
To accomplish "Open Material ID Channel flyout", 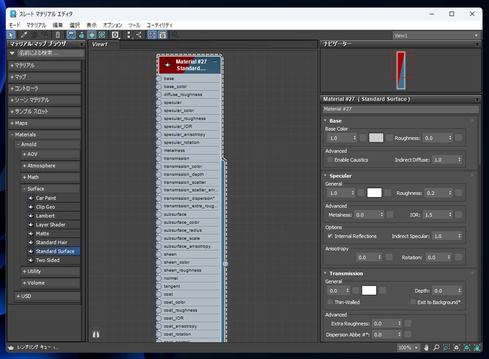I will 116,35.
